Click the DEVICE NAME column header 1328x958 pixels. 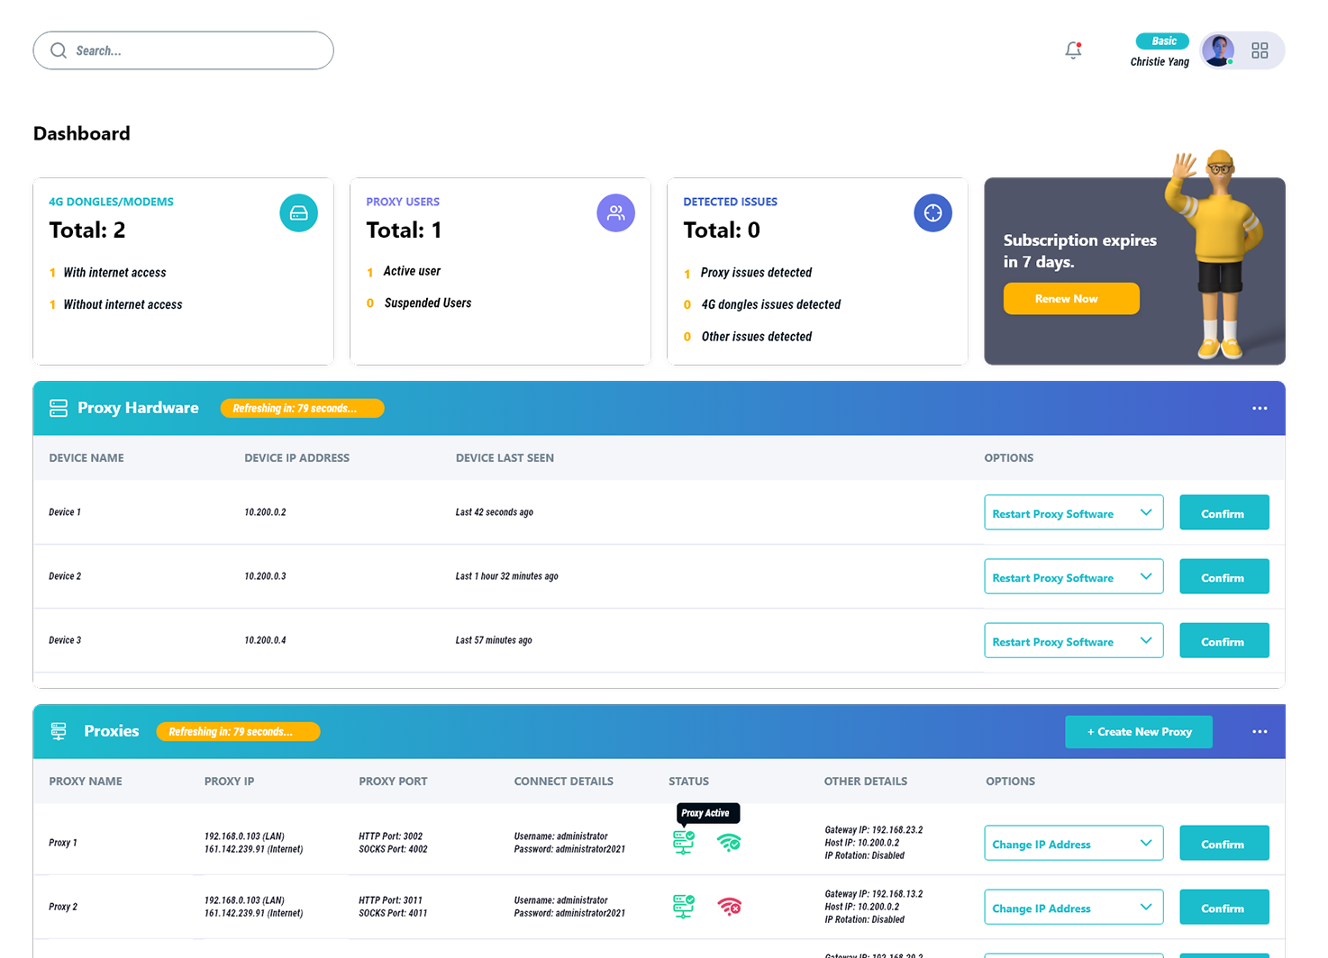click(86, 458)
